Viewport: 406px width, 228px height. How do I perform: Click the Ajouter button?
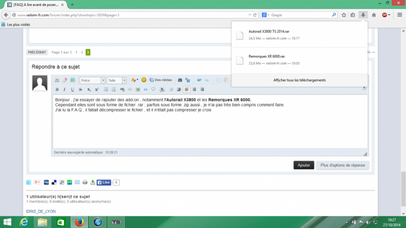[x=303, y=165]
